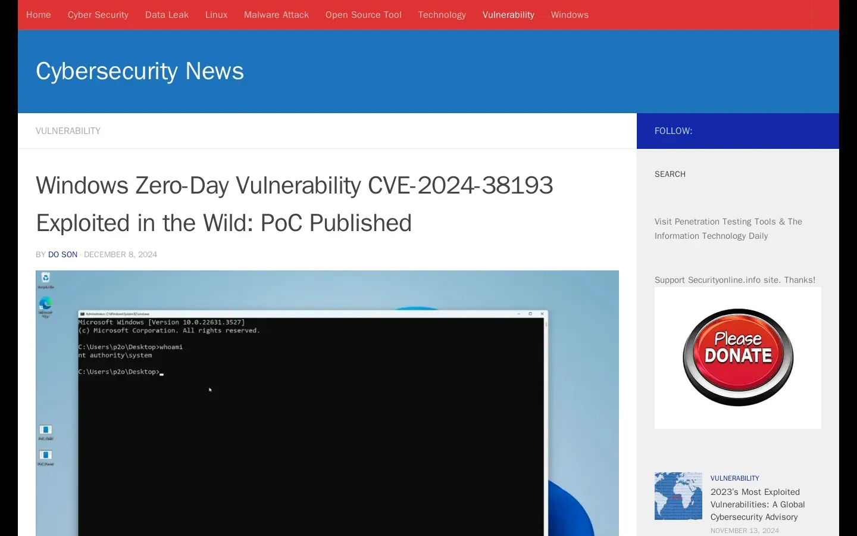Open the Data Leak category
857x536 pixels.
pyautogui.click(x=167, y=15)
